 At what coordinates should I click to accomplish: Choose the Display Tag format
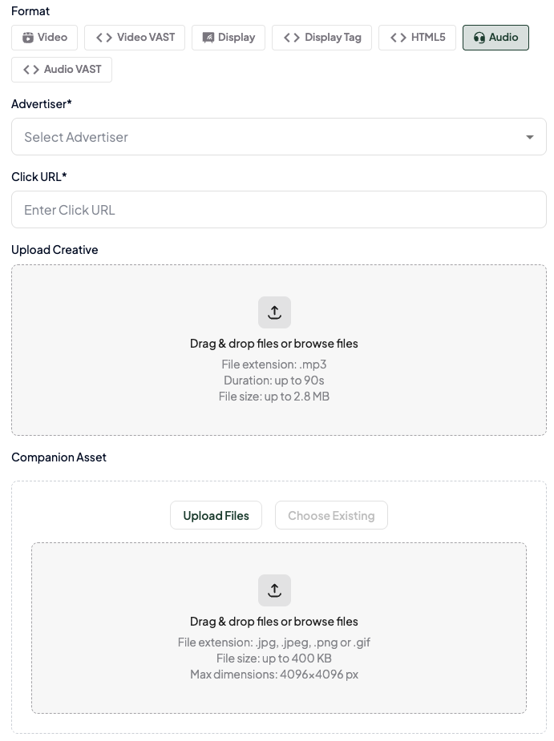[x=321, y=38]
